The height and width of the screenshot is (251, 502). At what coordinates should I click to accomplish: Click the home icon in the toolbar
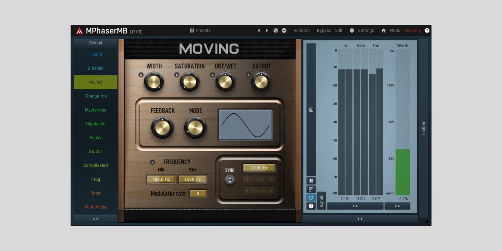pos(383,30)
